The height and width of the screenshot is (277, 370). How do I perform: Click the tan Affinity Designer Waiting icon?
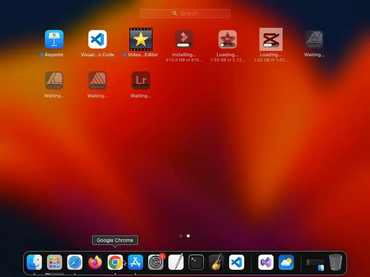54,80
